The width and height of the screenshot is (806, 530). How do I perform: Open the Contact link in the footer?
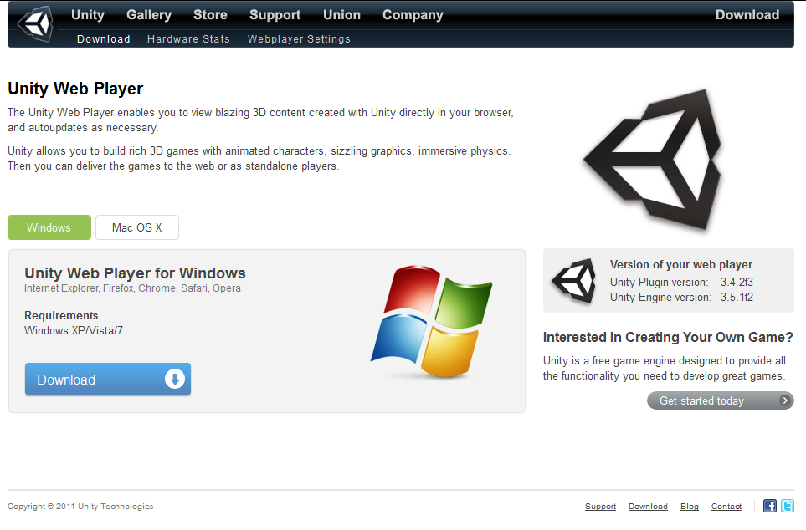coord(726,507)
